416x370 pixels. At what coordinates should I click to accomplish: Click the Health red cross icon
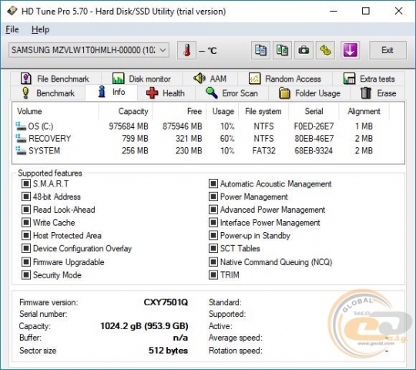click(x=152, y=93)
